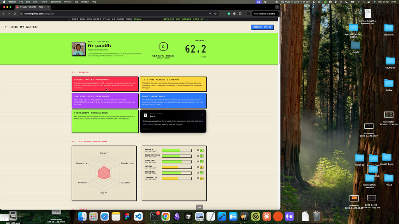Open Xcode from the Dock
The image size is (399, 224).
point(222,216)
